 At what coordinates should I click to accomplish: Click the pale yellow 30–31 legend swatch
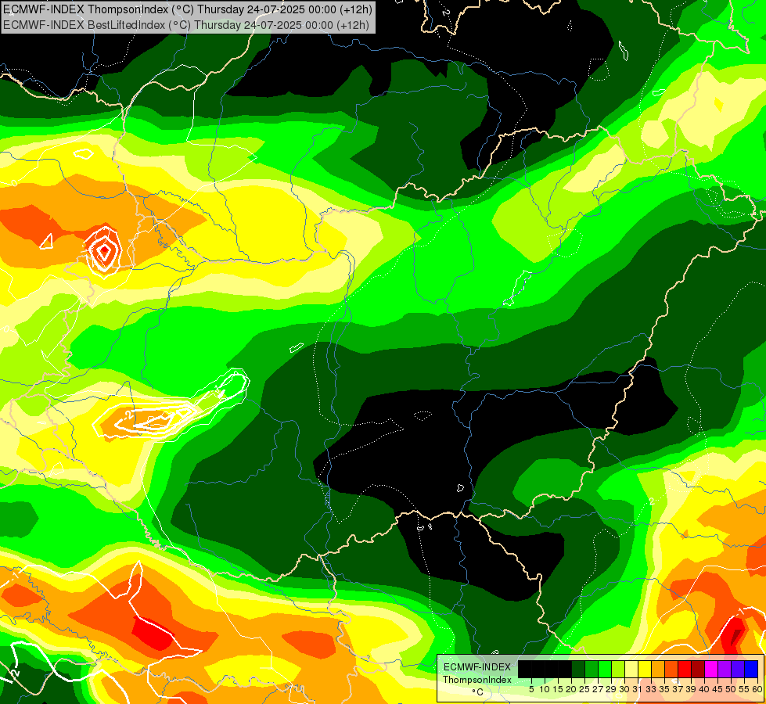(x=631, y=670)
